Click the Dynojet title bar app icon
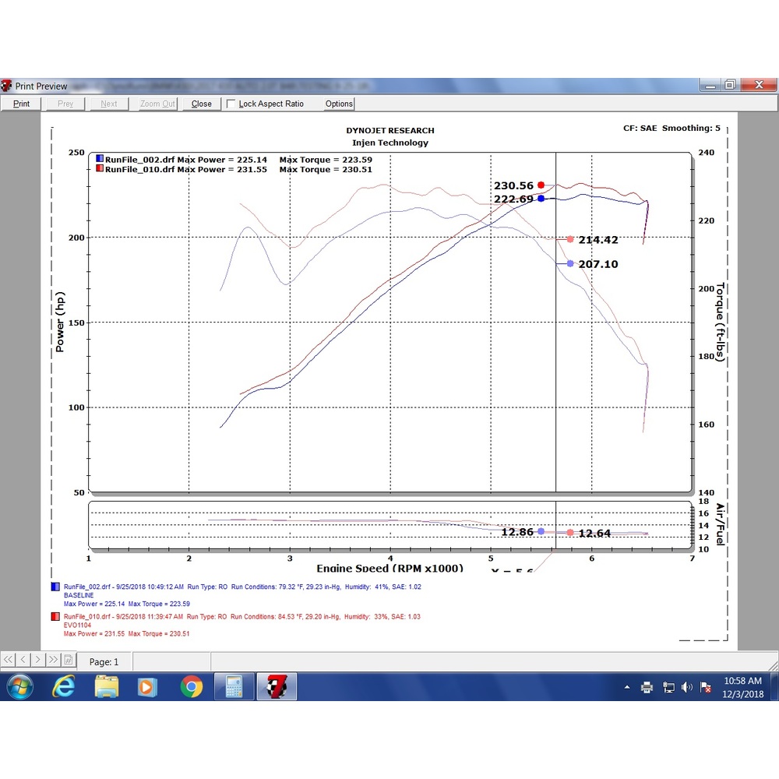 click(6, 86)
